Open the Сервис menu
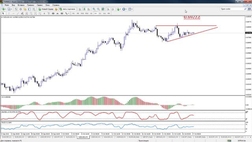 tap(40, 5)
